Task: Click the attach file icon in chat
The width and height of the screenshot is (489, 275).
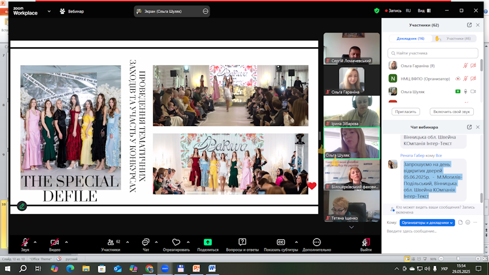Action: point(460,222)
